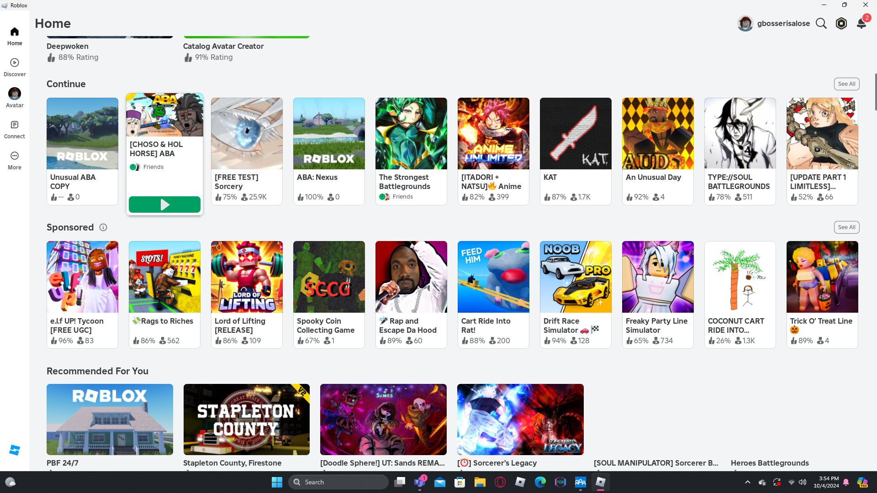The image size is (877, 493).
Task: Open the notifications bell
Action: click(x=861, y=23)
